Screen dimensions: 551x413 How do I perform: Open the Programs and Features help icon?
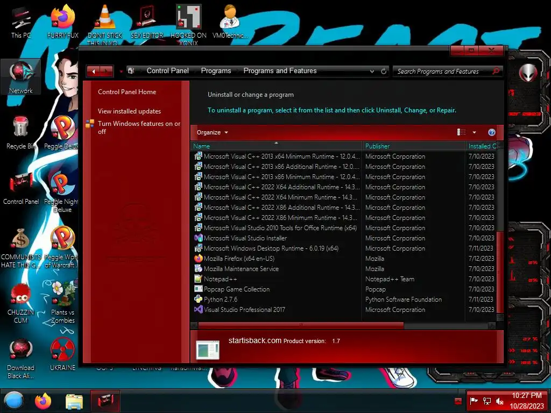pos(492,132)
